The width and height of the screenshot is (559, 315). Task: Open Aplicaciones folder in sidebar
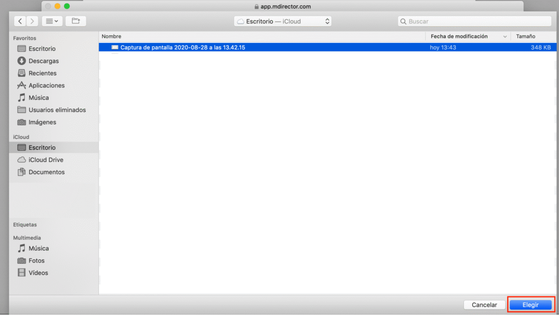point(46,86)
